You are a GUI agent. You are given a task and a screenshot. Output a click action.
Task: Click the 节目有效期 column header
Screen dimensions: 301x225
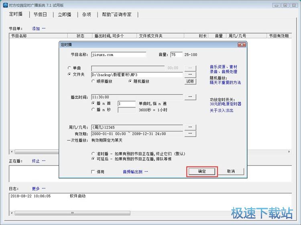coord(279,36)
